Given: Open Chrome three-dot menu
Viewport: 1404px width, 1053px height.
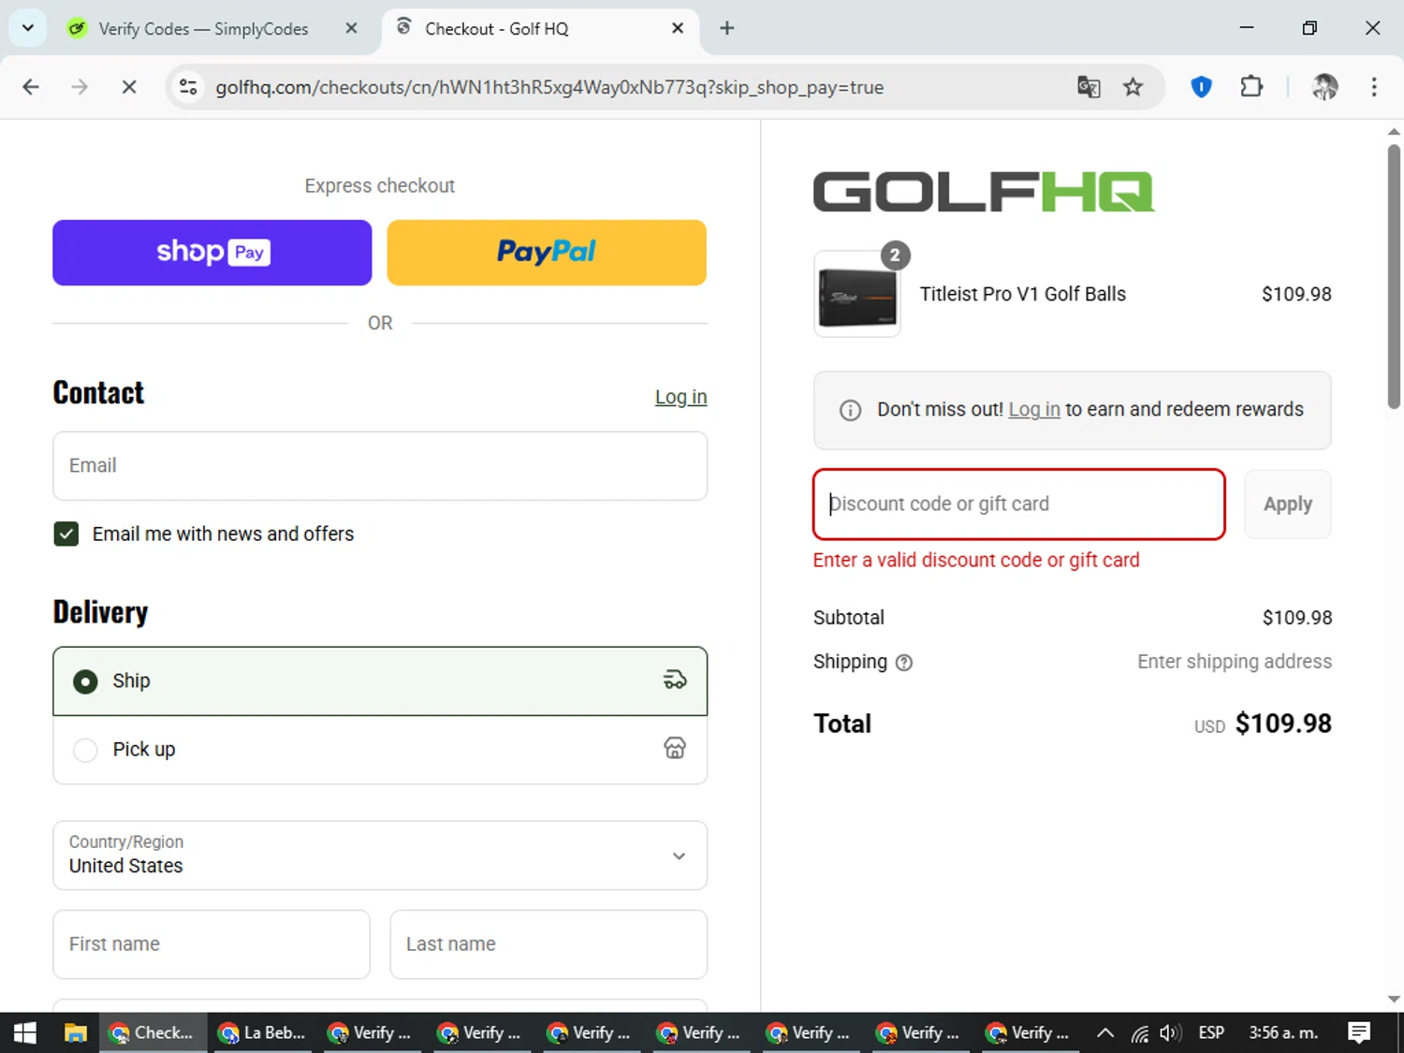Looking at the screenshot, I should (1374, 87).
